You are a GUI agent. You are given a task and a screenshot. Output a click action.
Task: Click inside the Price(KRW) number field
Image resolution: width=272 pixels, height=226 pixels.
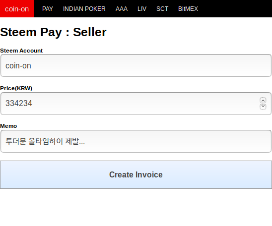point(136,104)
